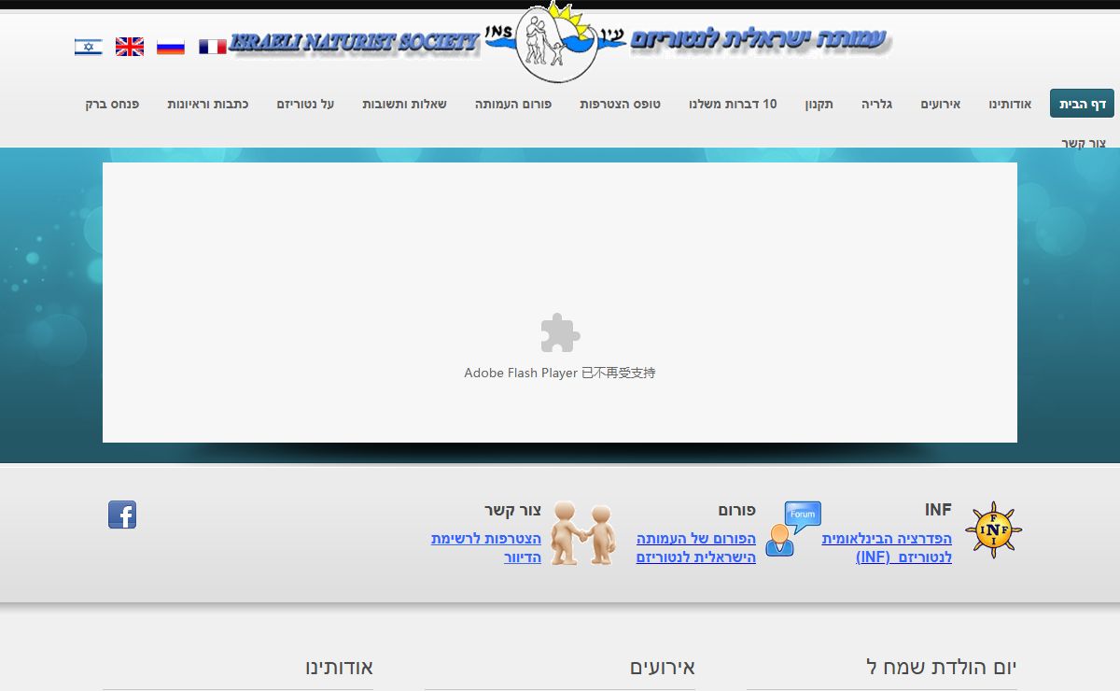
Task: Select the תקנון menu item
Action: [819, 104]
